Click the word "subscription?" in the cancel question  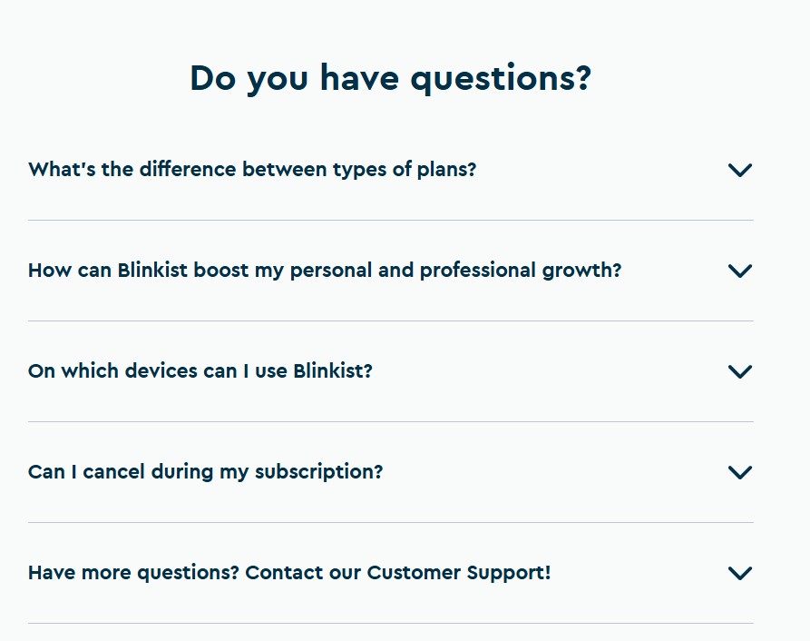click(x=318, y=472)
